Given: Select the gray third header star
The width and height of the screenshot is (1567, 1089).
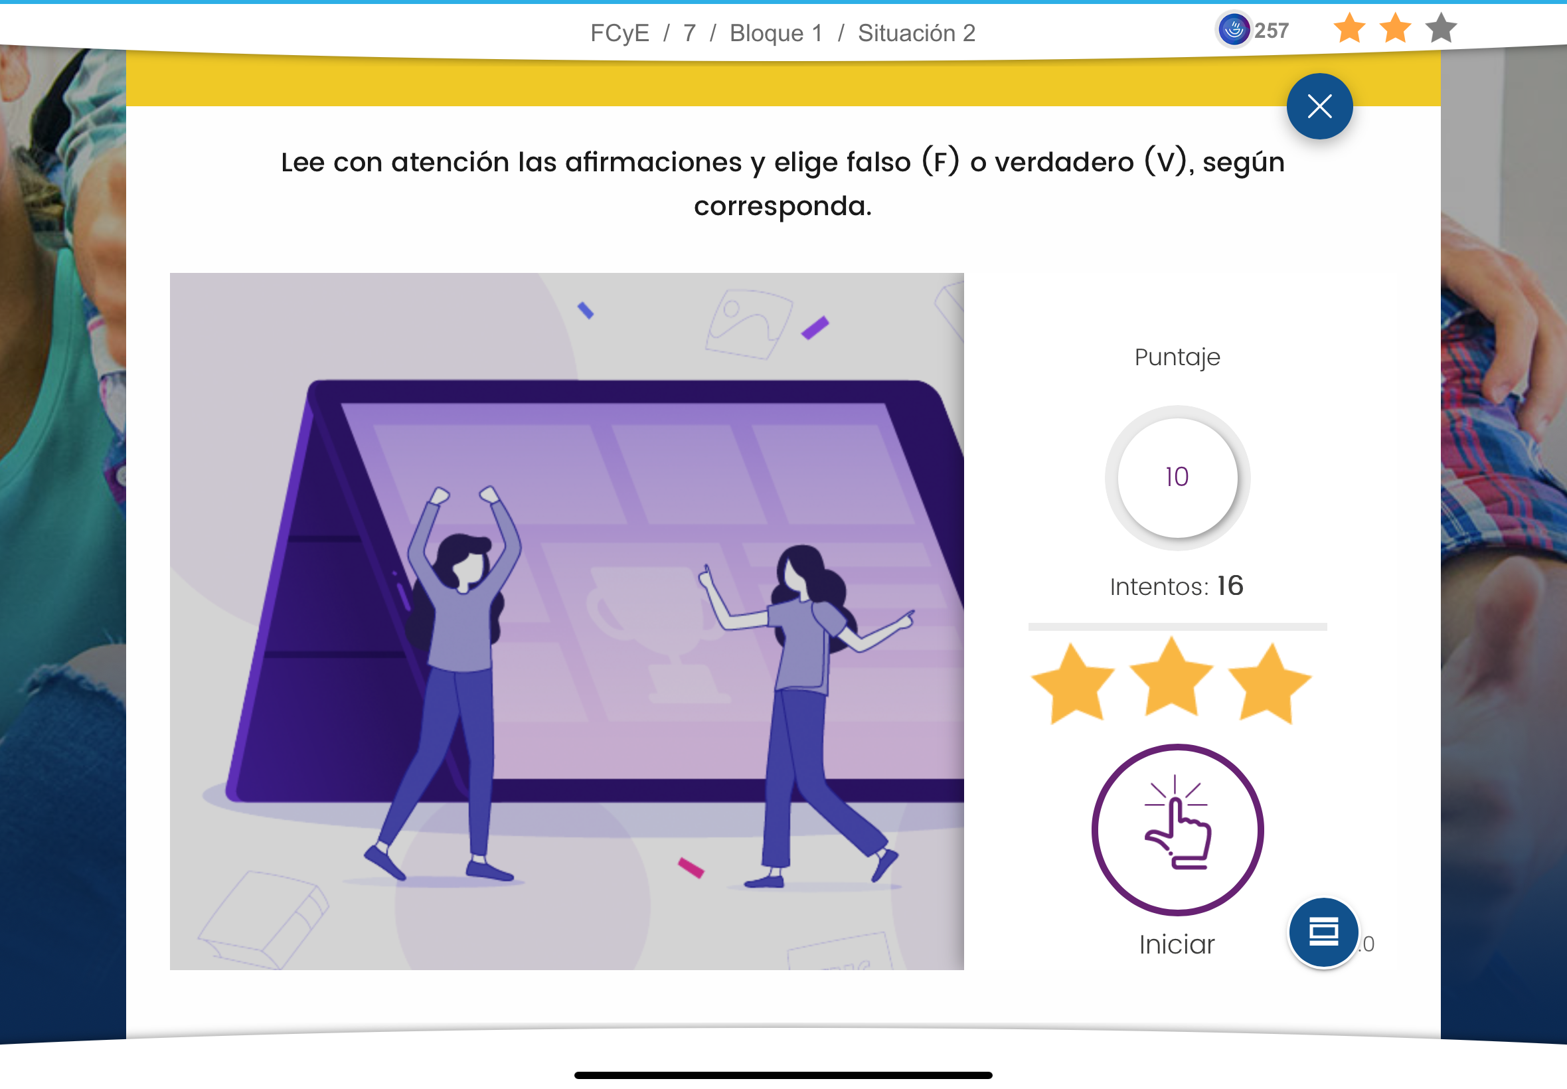Looking at the screenshot, I should pos(1441,29).
